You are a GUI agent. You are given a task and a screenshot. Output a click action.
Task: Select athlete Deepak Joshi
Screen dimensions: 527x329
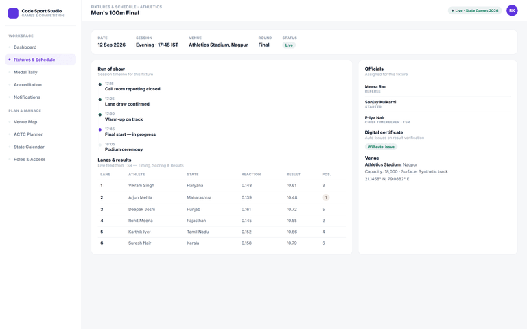(141, 209)
